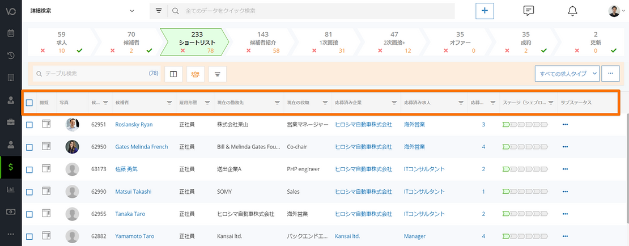Select the checkbox for Matsui Takashi row

(29, 192)
